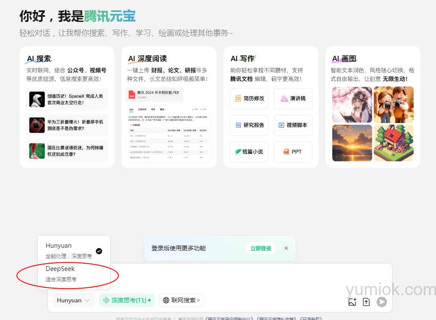Click the speaker icon in 演讲稿
The width and height of the screenshot is (436, 320).
click(x=284, y=98)
